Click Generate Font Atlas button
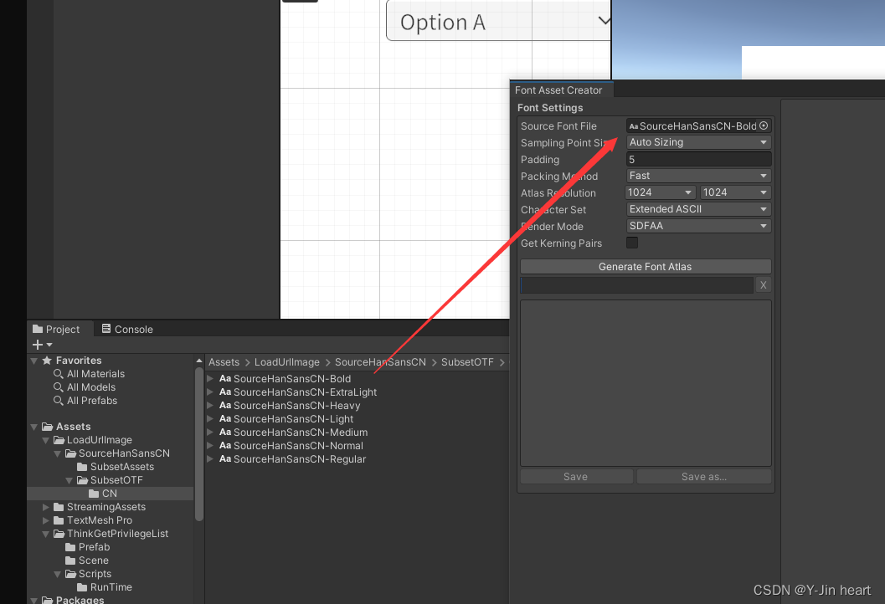 646,267
